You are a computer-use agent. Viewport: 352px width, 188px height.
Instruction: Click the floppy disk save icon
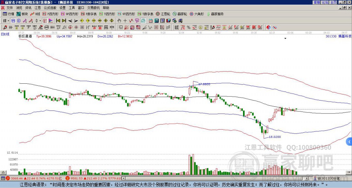168,21
